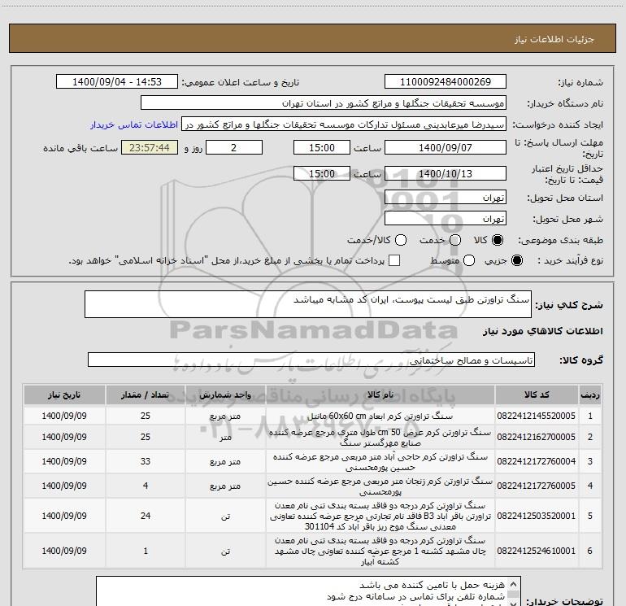Click the چال مشهد travertine item name
This screenshot has height=606, width=626.
click(x=380, y=551)
